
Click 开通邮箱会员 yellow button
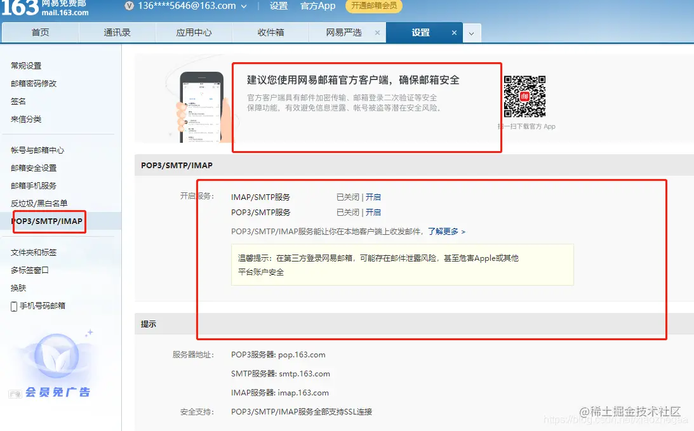tap(373, 6)
